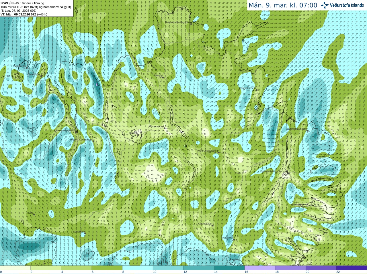Click the Reykir í Fnjóskadal station
Image resolution: width=367 pixels, height=274 pixels.
93,141
